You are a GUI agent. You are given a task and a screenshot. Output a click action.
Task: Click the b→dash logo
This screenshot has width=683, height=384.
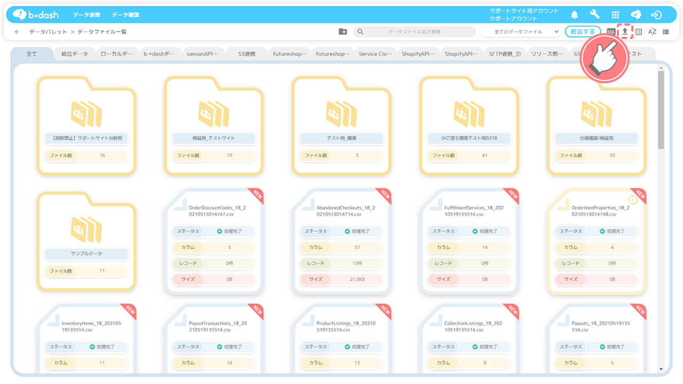coord(35,14)
